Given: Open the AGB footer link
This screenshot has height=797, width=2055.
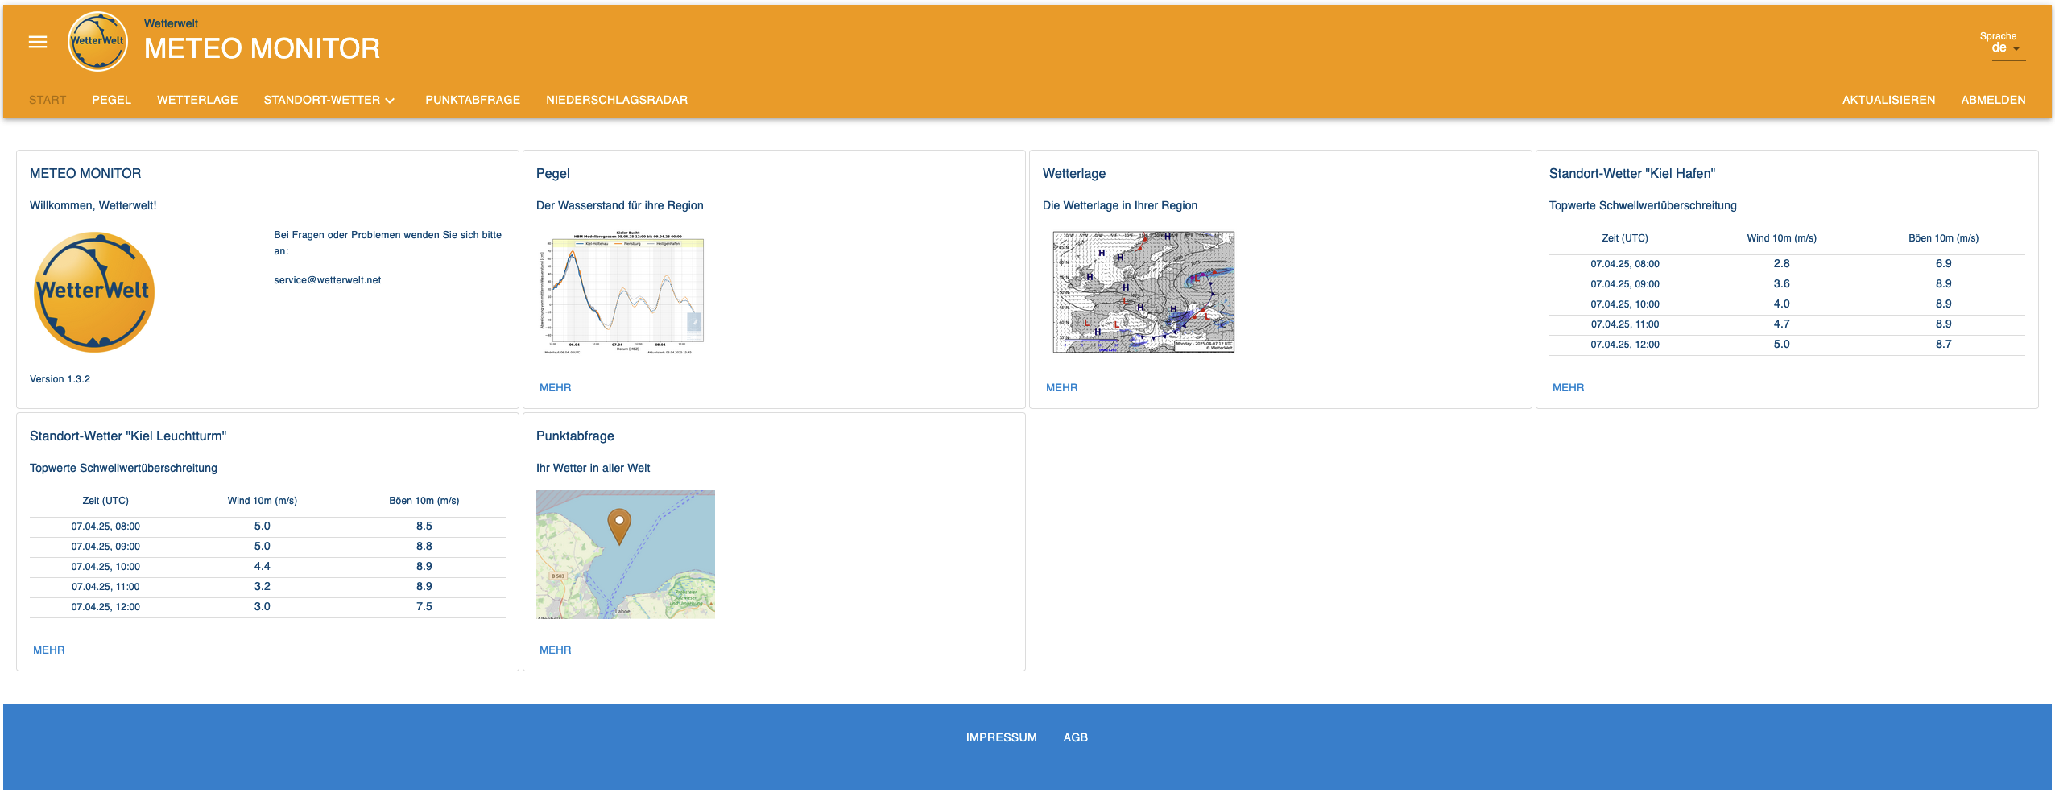Looking at the screenshot, I should tap(1076, 737).
